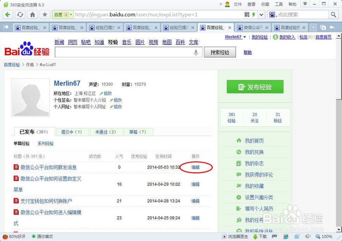Click the 填写个人简历 sidebar icon
Screen dimensions: 342x241
[x=239, y=209]
